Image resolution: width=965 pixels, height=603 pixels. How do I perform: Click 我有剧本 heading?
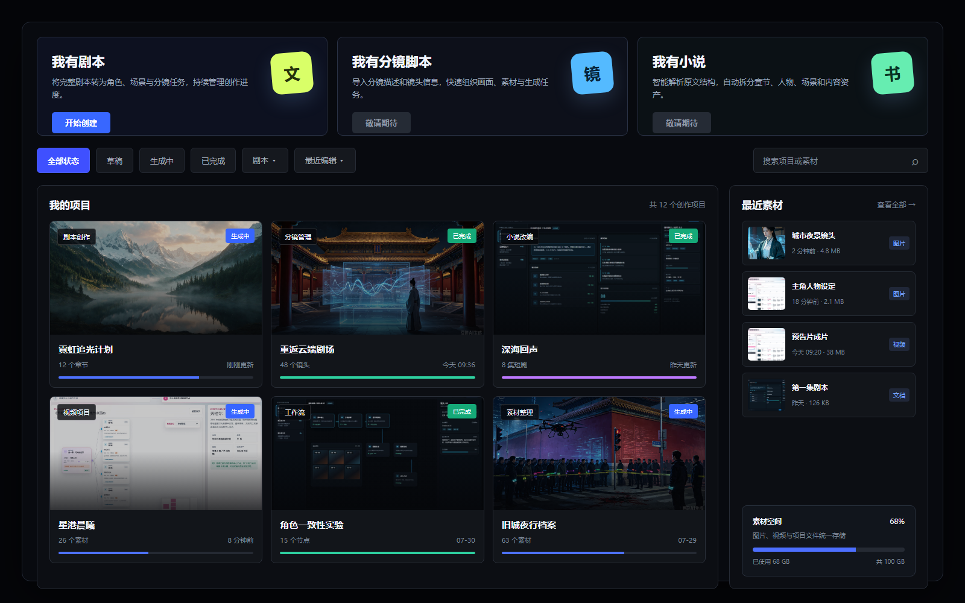[x=78, y=62]
